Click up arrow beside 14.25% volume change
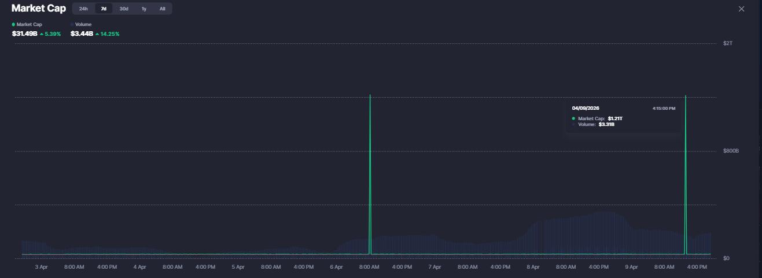 point(97,34)
